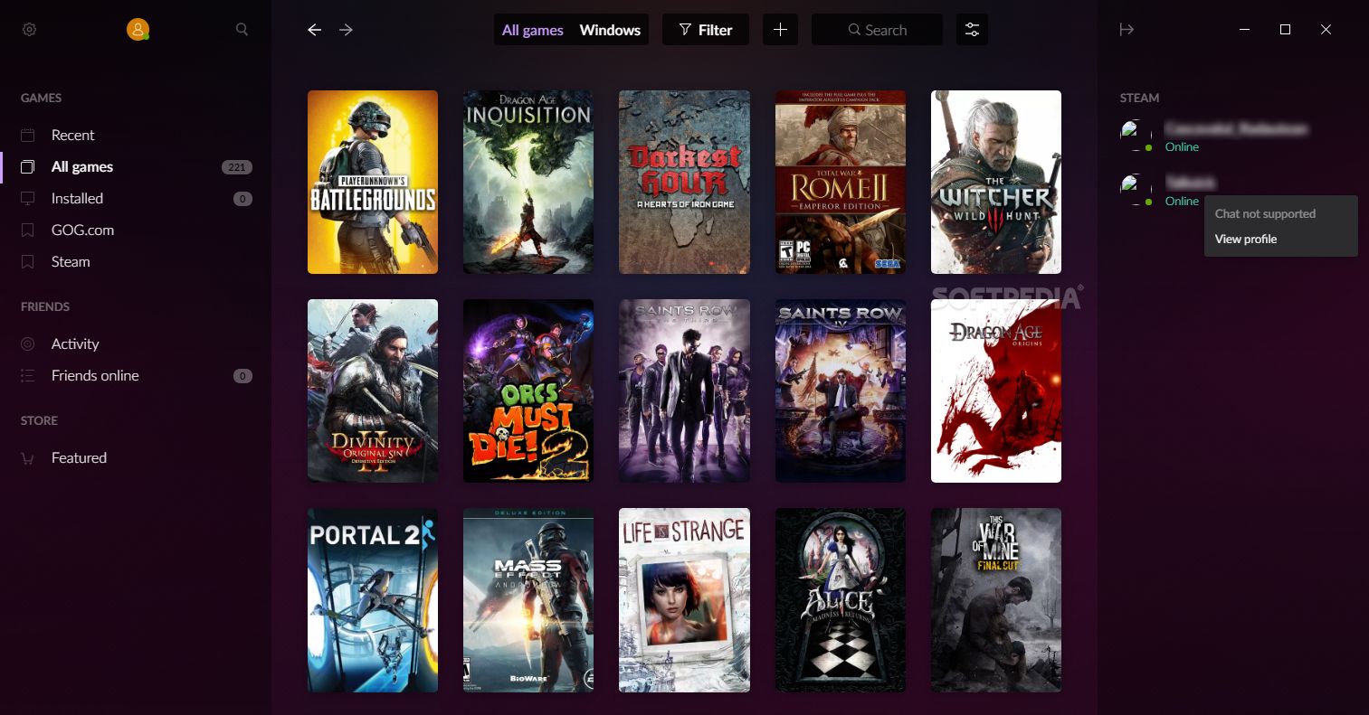The image size is (1369, 715).
Task: Click the Installed monitor icon
Action: coord(28,198)
